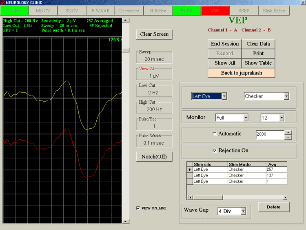Expand the Checker stimulus mode dropdown

[x=286, y=96]
